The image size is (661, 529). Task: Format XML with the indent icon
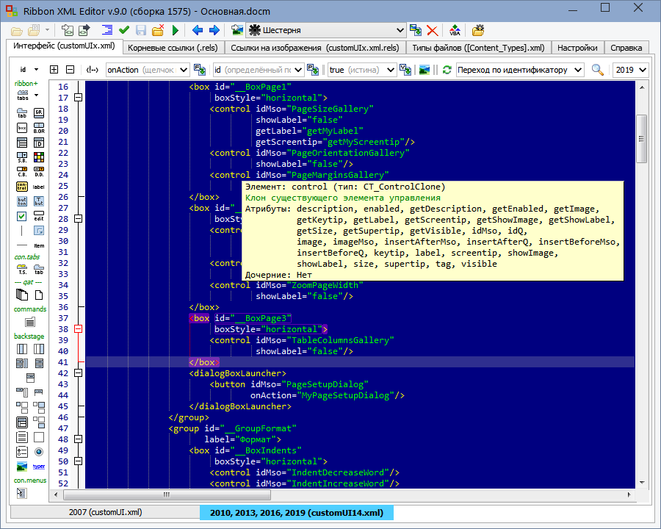pyautogui.click(x=107, y=30)
